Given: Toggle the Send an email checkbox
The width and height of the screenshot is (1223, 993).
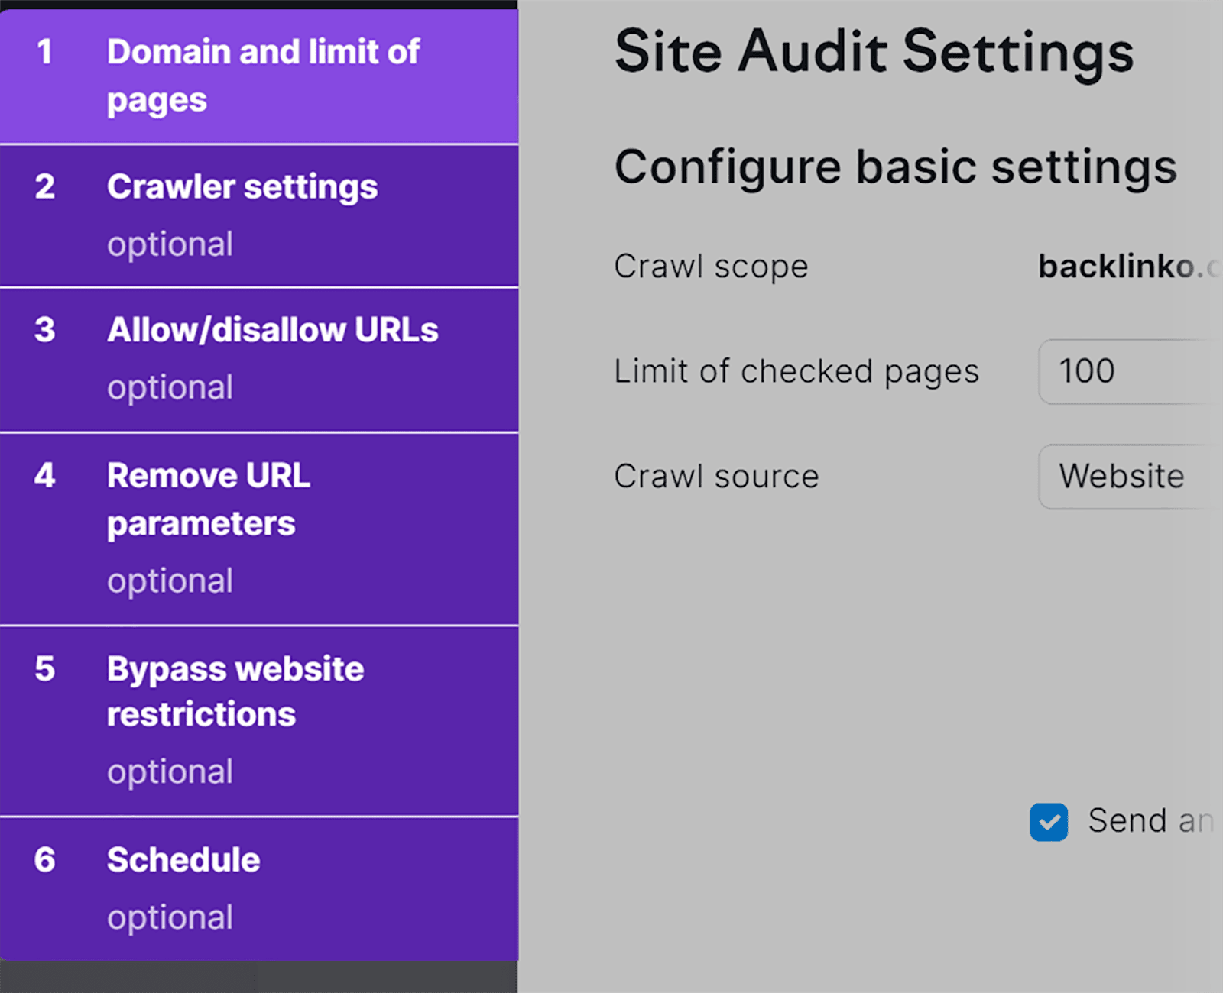Looking at the screenshot, I should click(1049, 822).
